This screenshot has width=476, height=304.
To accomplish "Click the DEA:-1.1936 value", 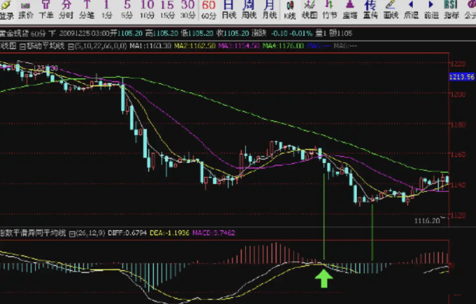I will click(x=169, y=233).
